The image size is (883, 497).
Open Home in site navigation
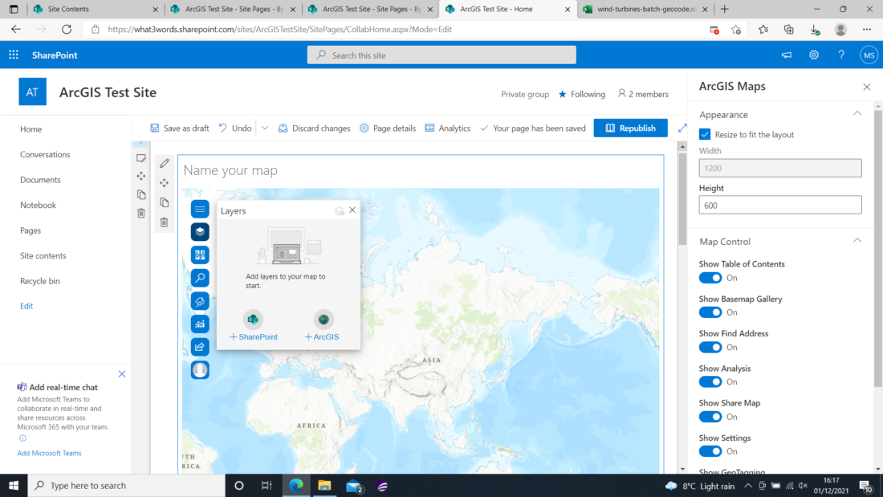click(x=31, y=129)
